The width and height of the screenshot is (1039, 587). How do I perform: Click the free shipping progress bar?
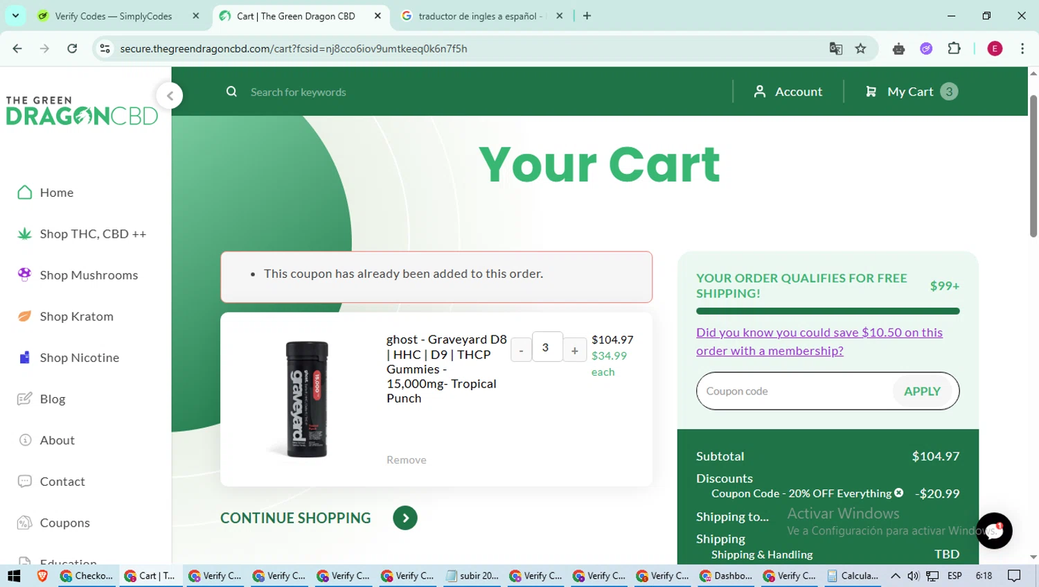click(828, 311)
